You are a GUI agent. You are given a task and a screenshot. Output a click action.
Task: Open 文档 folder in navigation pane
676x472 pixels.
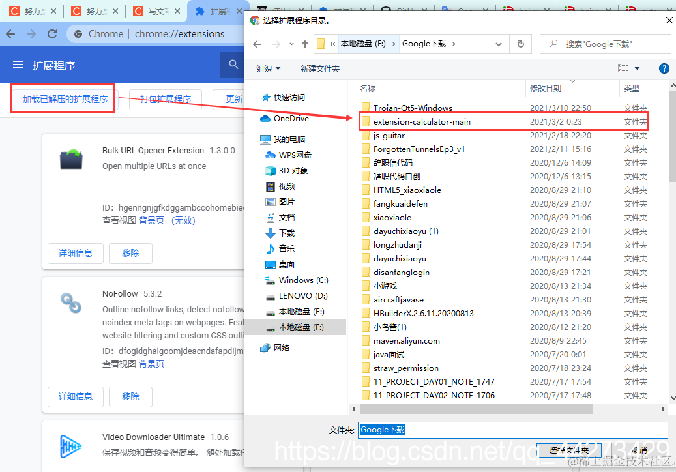280,218
